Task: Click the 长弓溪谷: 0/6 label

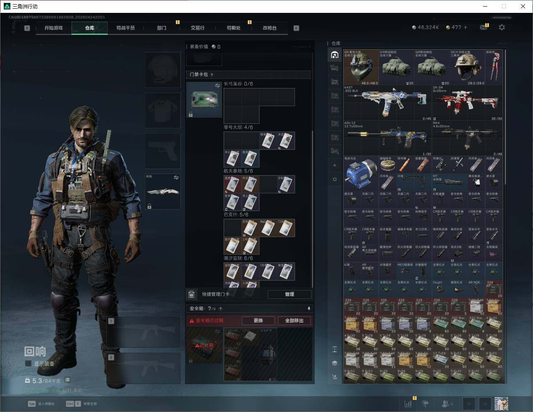Action: click(238, 84)
